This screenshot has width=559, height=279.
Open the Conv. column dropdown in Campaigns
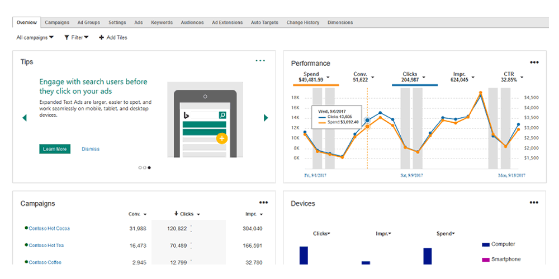point(145,214)
